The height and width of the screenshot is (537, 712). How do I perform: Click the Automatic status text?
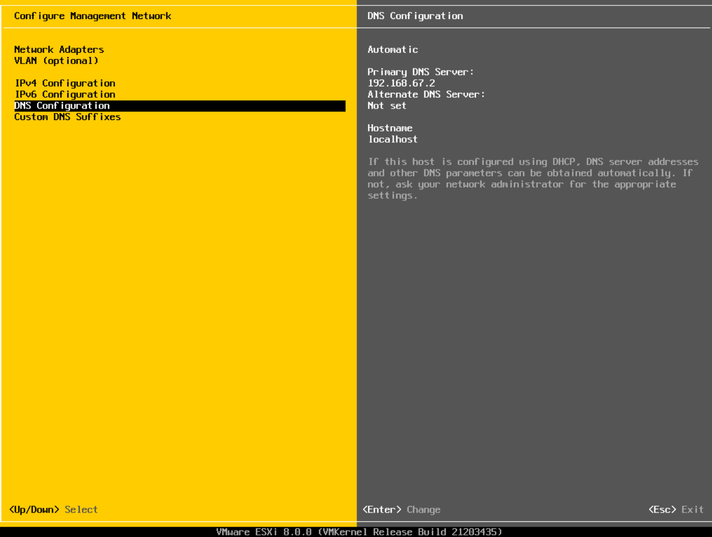(x=393, y=49)
